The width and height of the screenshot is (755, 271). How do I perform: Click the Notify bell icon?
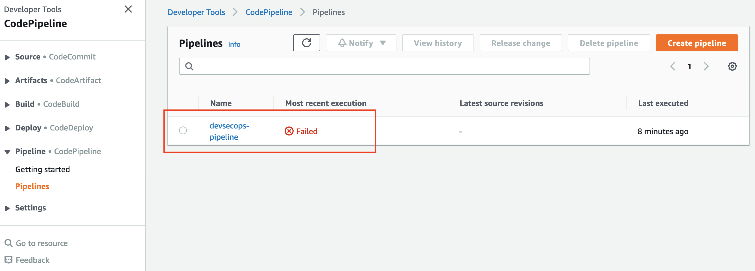tap(342, 43)
